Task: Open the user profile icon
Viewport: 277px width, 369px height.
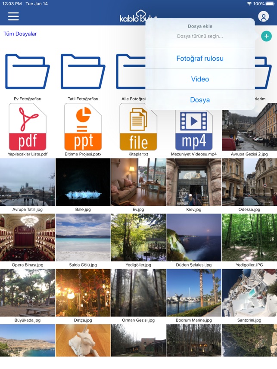Action: (x=263, y=17)
